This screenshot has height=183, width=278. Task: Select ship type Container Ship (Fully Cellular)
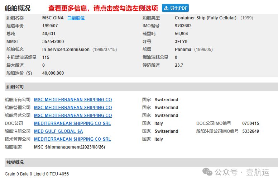pos(206,18)
